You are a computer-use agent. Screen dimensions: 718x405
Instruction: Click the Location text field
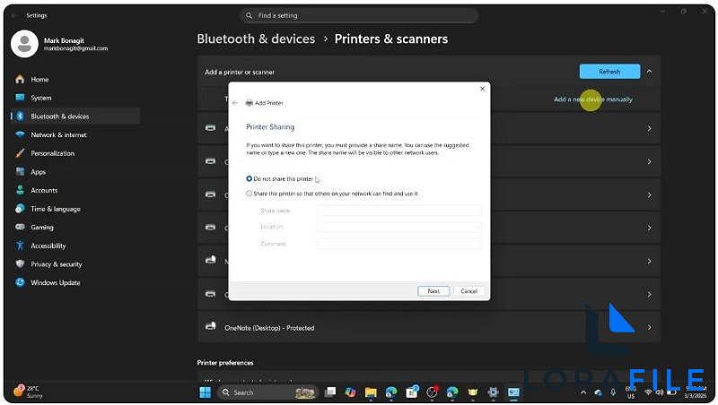pyautogui.click(x=398, y=227)
